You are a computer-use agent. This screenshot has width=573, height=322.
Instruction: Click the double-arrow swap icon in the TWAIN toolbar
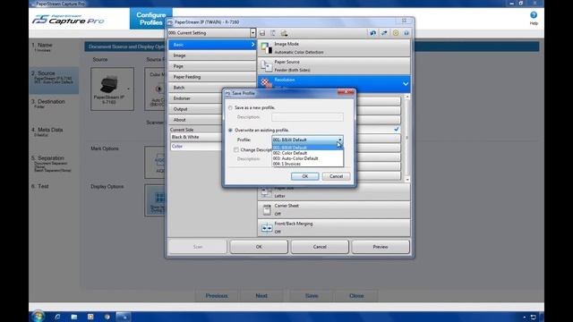click(x=384, y=33)
